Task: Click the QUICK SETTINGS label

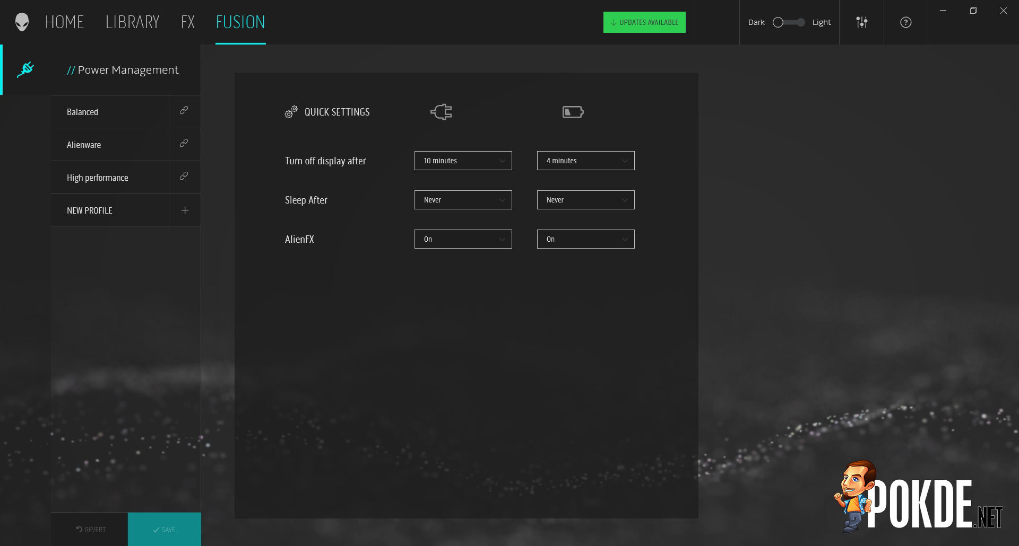Action: point(337,112)
